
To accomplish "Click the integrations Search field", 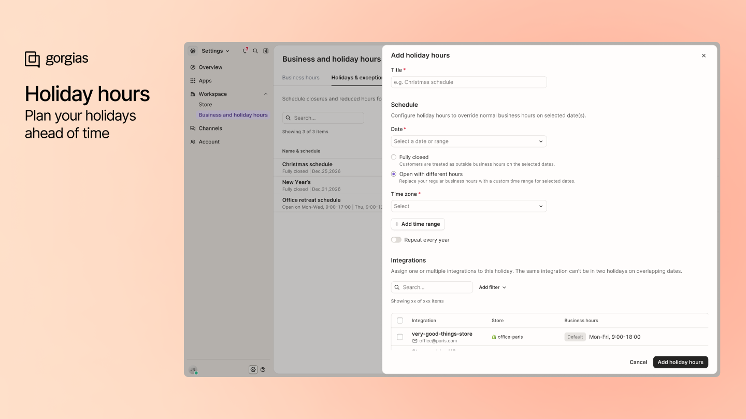I will pyautogui.click(x=432, y=287).
